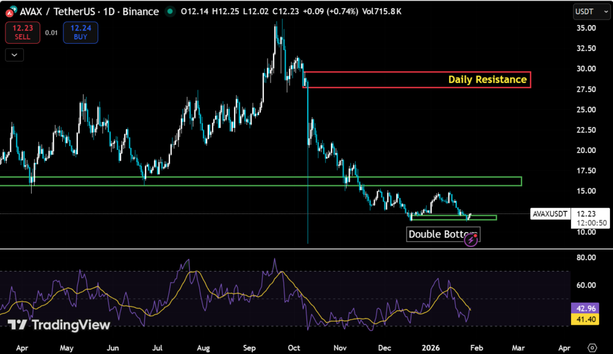This screenshot has height=354, width=613.
Task: Click the yellow 42.96 indicator value
Action: coord(585,308)
